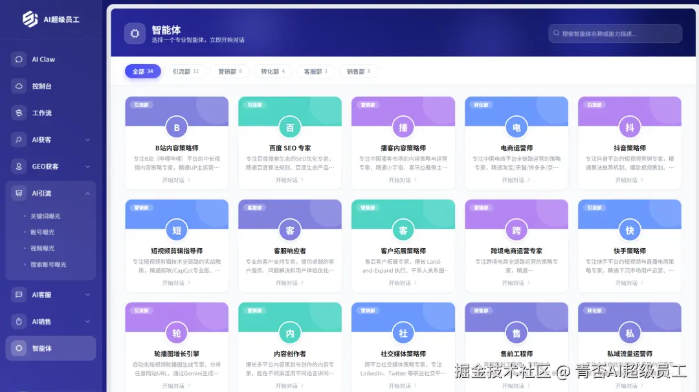Expand the AI客服 menu chevron
Screen dimensions: 699x392
[87, 295]
